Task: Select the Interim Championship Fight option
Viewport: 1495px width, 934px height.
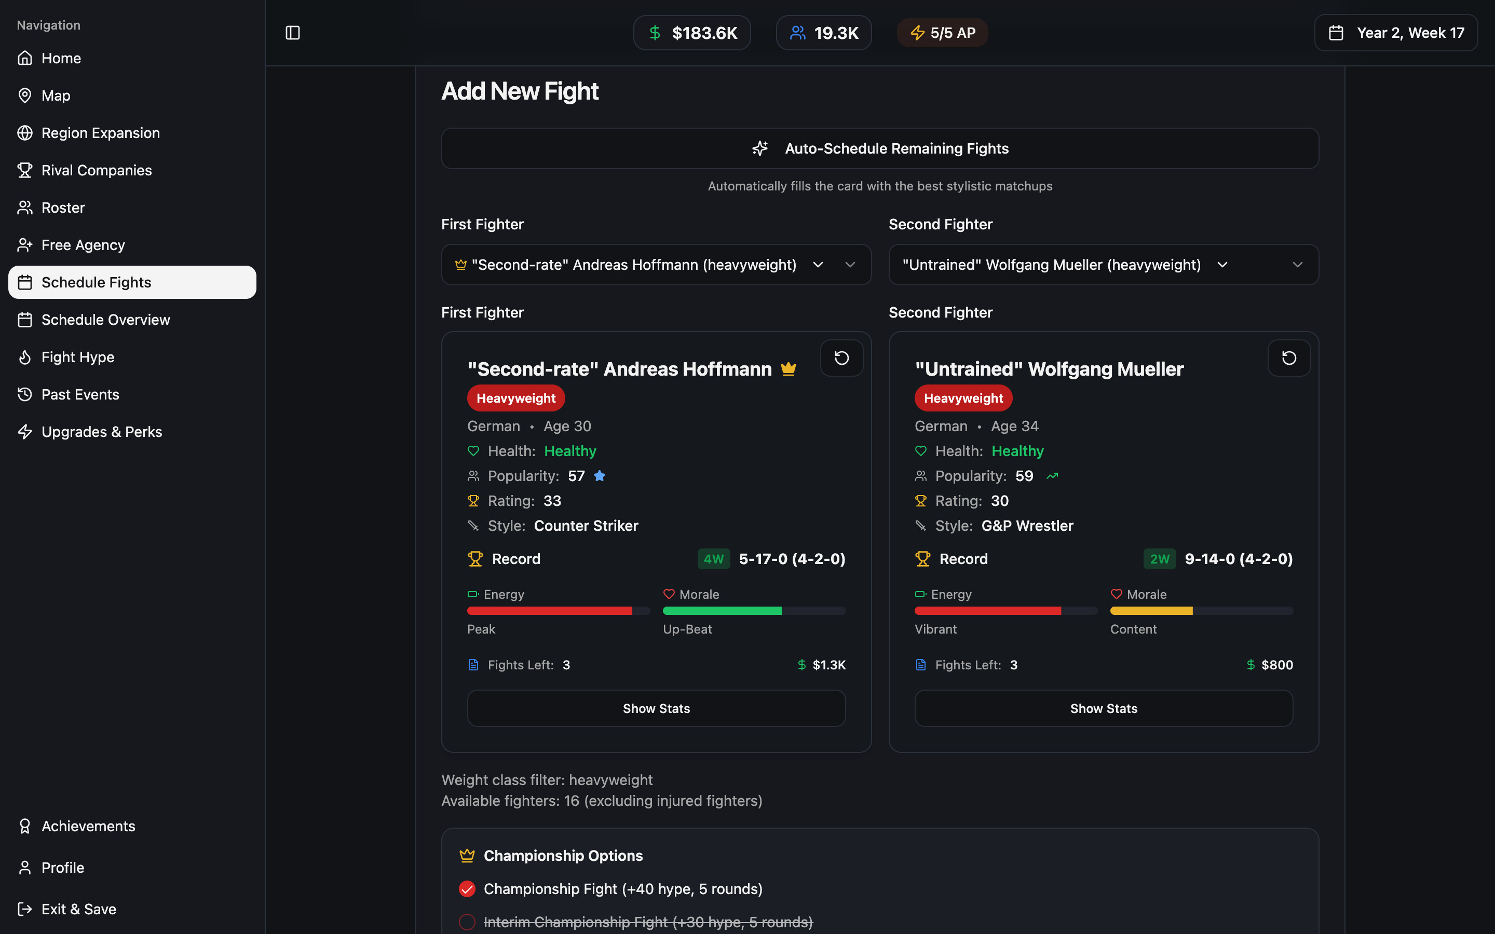Action: [467, 922]
